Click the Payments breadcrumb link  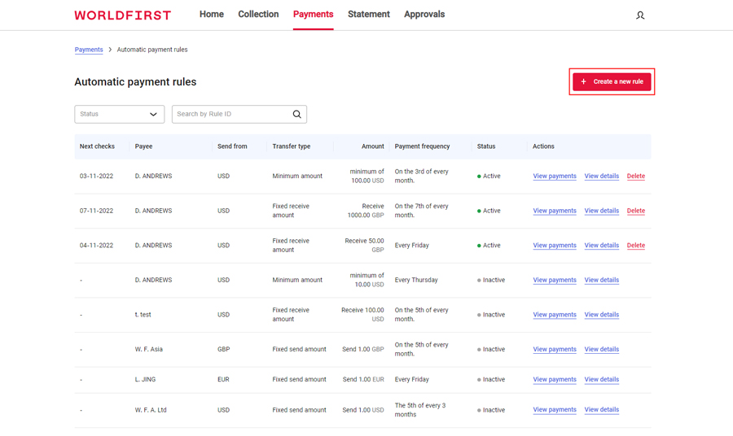coord(89,50)
